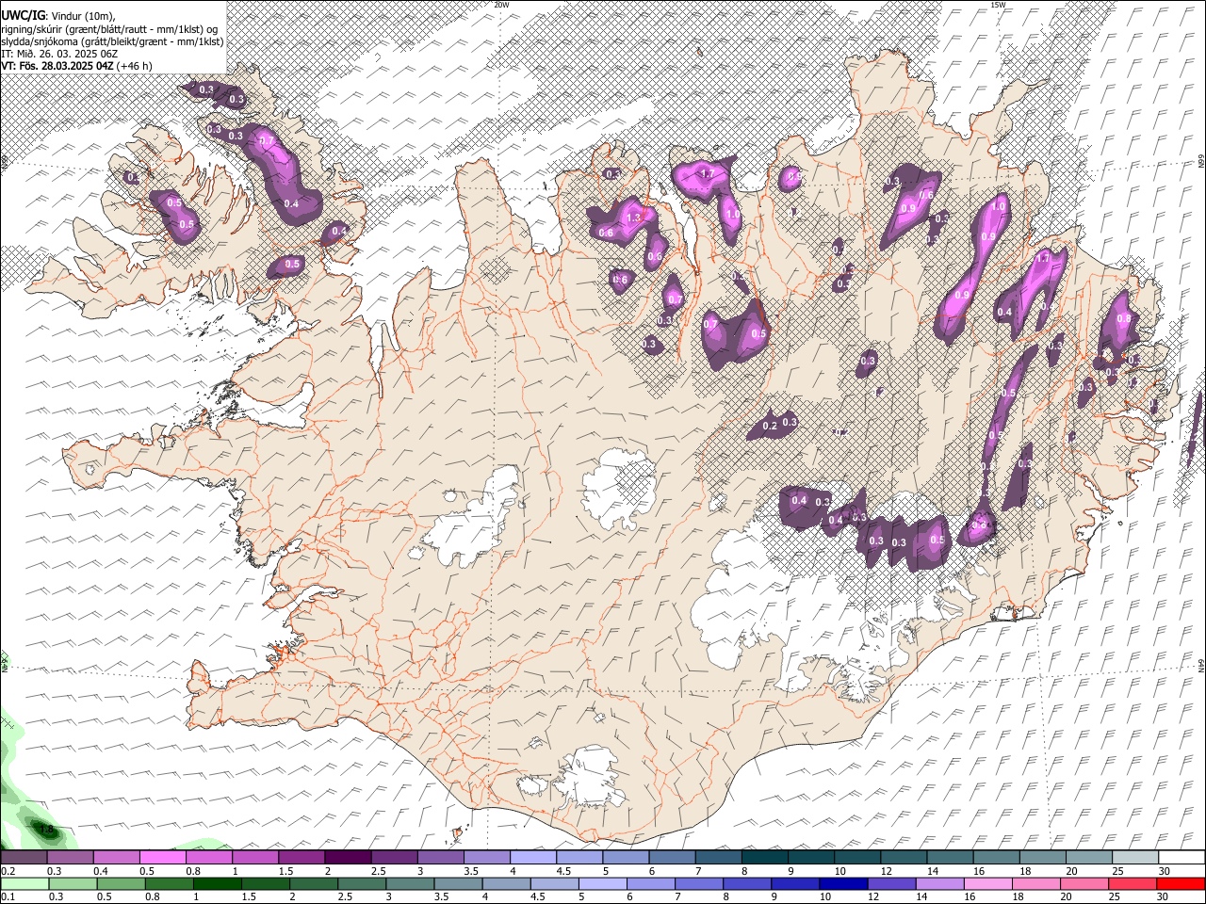Image resolution: width=1206 pixels, height=904 pixels.
Task: Click the 'IT: Mið. 26. 03. 2025 06Z' line
Action: 59,54
